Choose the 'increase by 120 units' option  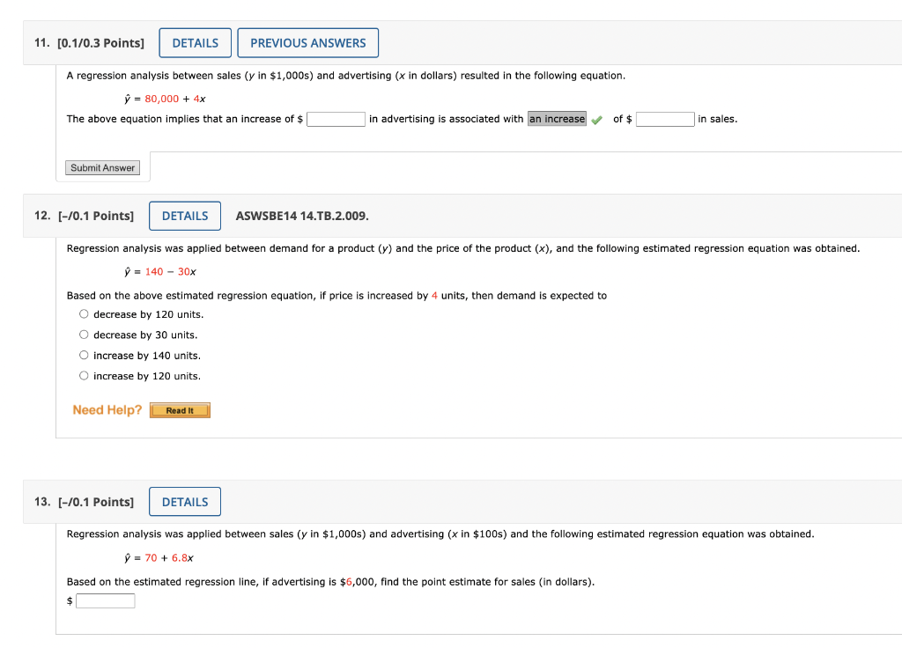pos(84,375)
